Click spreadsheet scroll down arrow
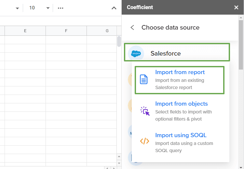Screen dimensions: 244x169 [119, 163]
